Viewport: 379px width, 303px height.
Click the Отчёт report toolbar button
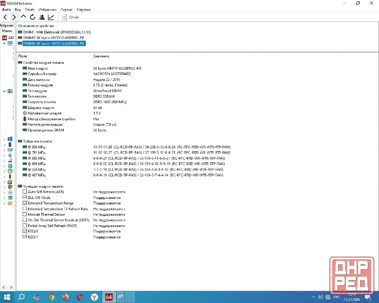pos(71,17)
